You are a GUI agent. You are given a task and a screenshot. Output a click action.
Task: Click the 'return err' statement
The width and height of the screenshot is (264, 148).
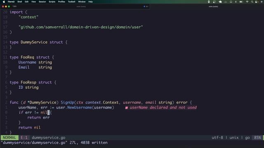click(x=38, y=118)
